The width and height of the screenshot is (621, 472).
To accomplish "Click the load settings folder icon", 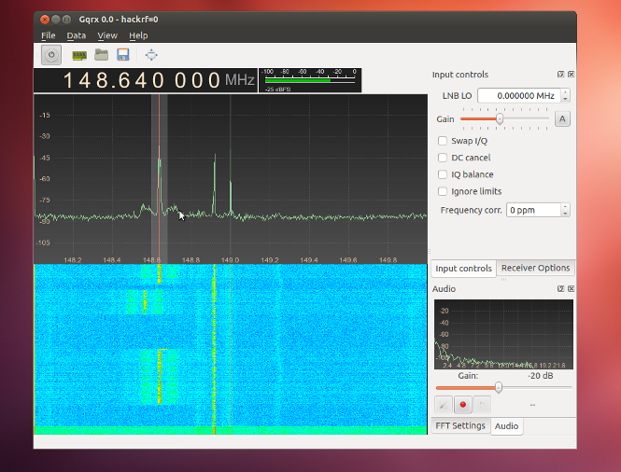I will point(101,56).
